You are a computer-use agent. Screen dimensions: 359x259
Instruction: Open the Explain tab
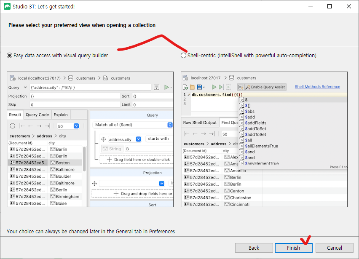(x=61, y=115)
